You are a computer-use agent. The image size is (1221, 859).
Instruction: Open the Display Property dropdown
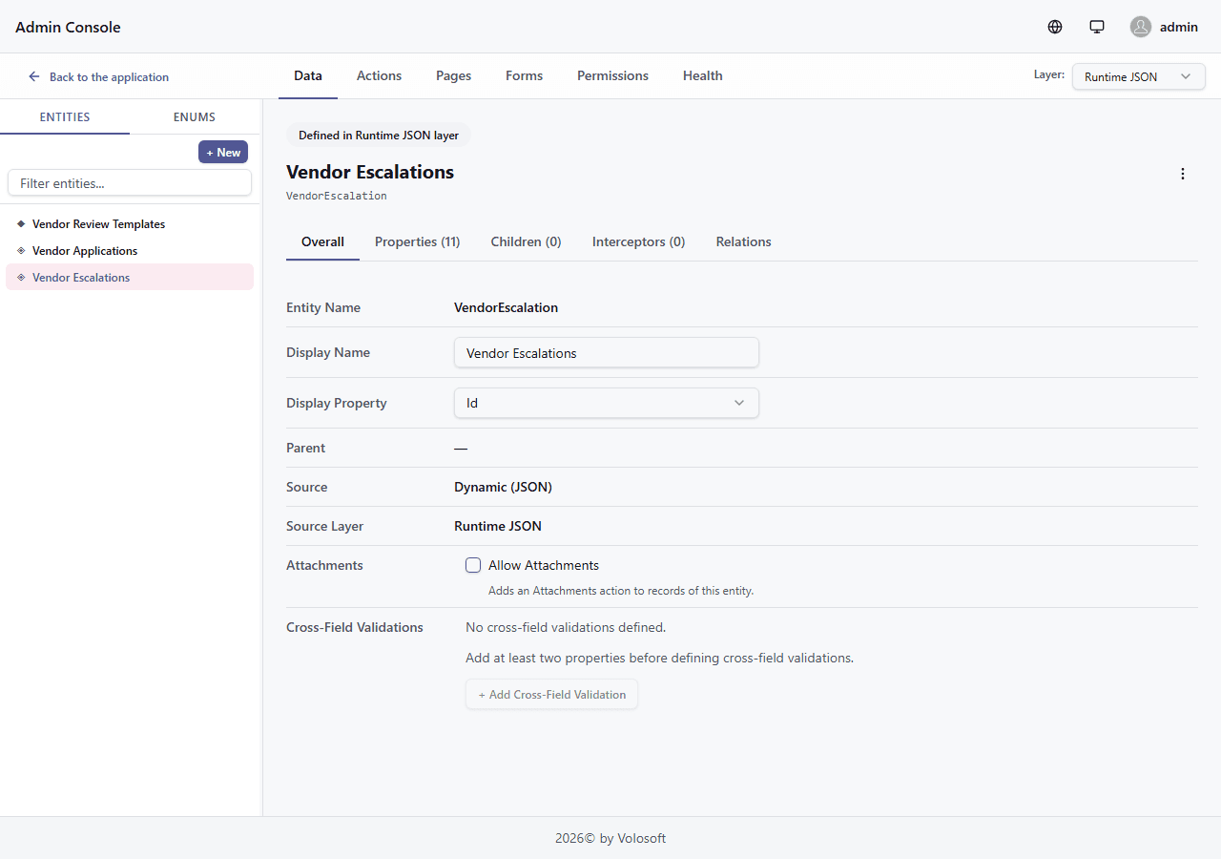(x=607, y=403)
